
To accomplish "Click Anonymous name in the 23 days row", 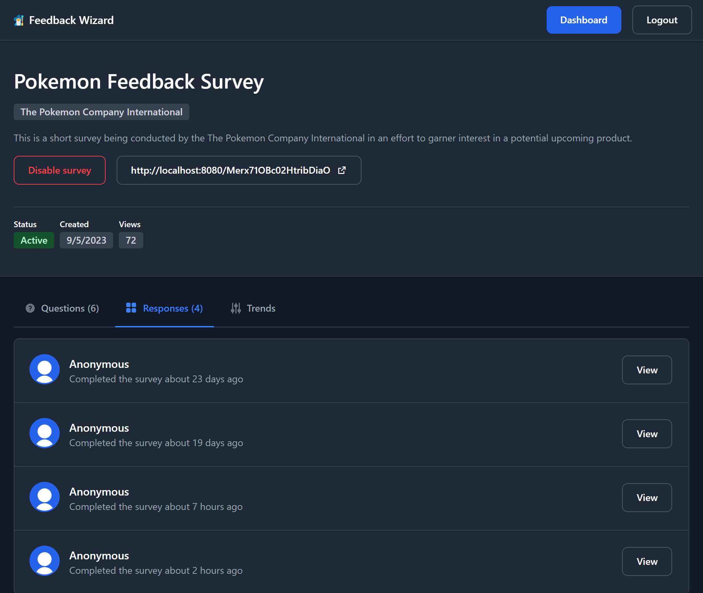I will pyautogui.click(x=99, y=364).
